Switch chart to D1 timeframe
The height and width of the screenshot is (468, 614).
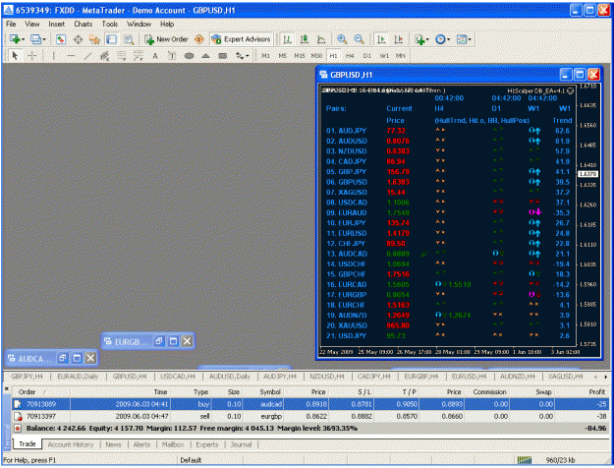point(366,56)
